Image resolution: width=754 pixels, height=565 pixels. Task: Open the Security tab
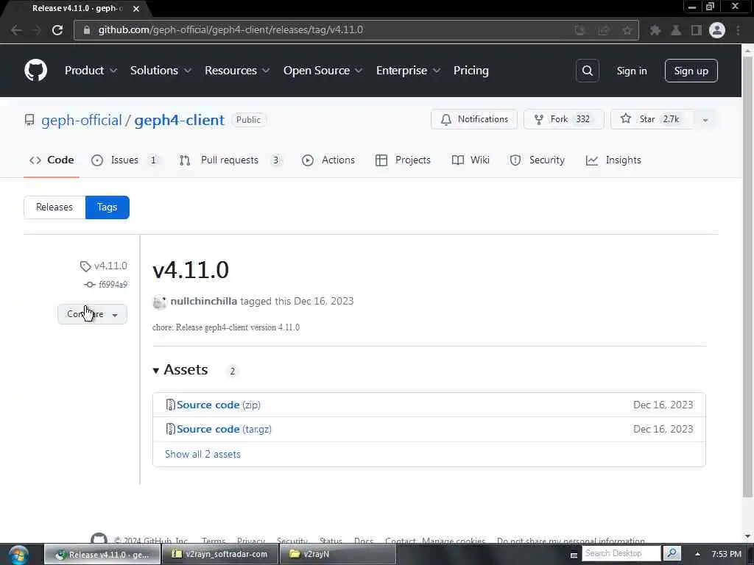[537, 160]
